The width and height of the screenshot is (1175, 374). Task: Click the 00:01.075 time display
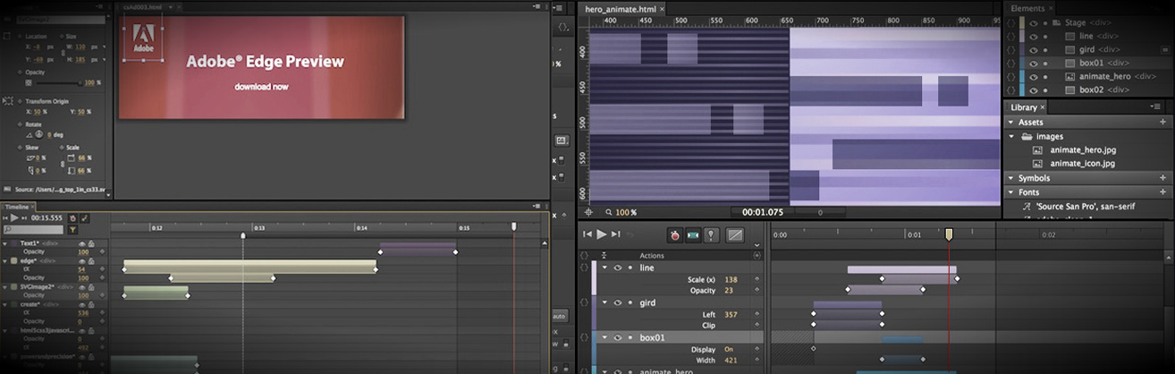pyautogui.click(x=761, y=212)
